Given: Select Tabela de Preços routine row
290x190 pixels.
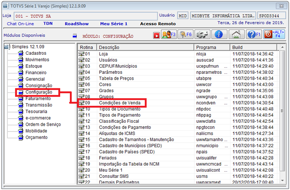Looking at the screenshot, I should point(178,78).
